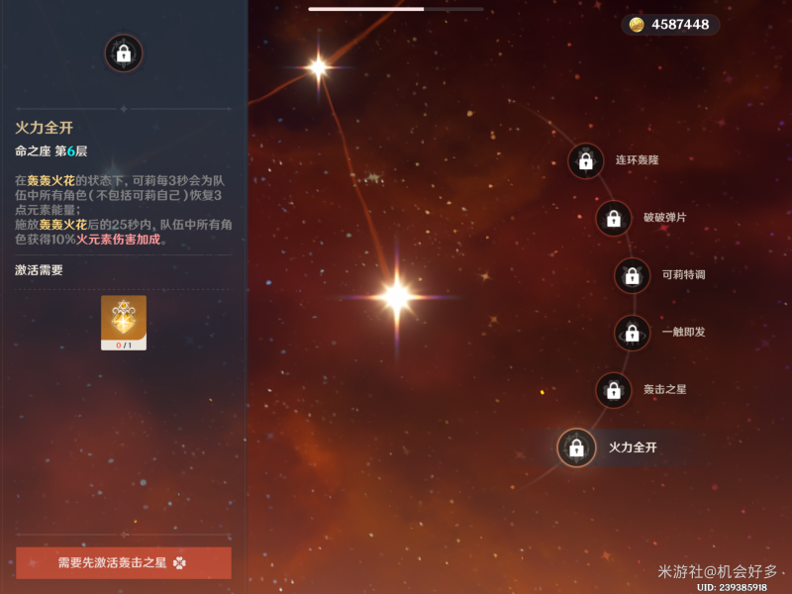Open the 破破弹片 constellation label

(664, 218)
